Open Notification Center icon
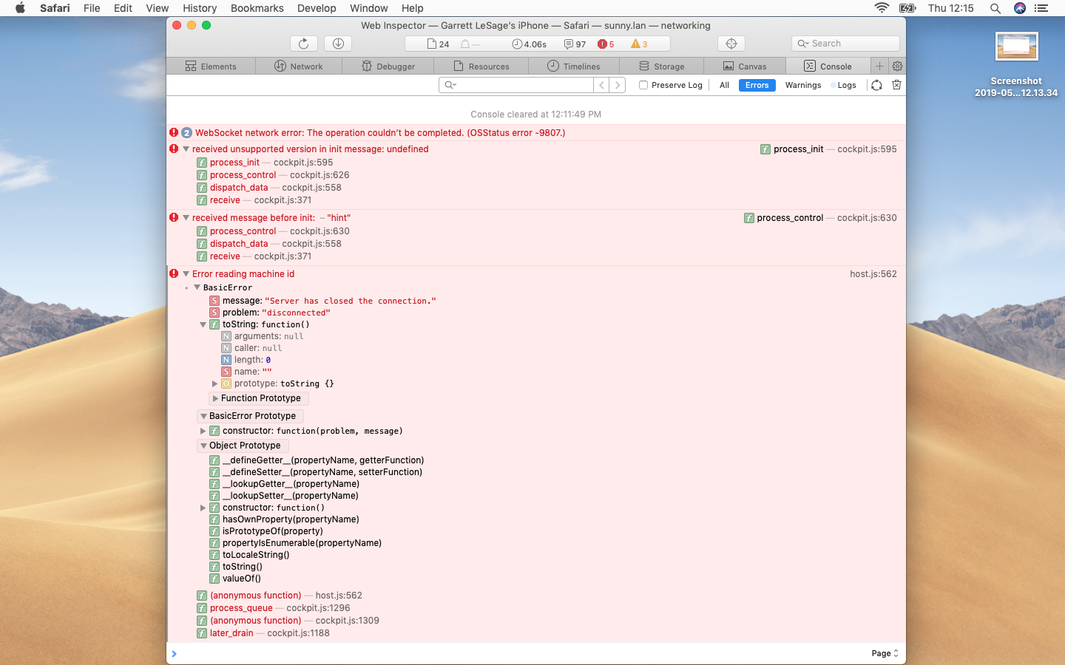The width and height of the screenshot is (1065, 665). pos(1041,8)
